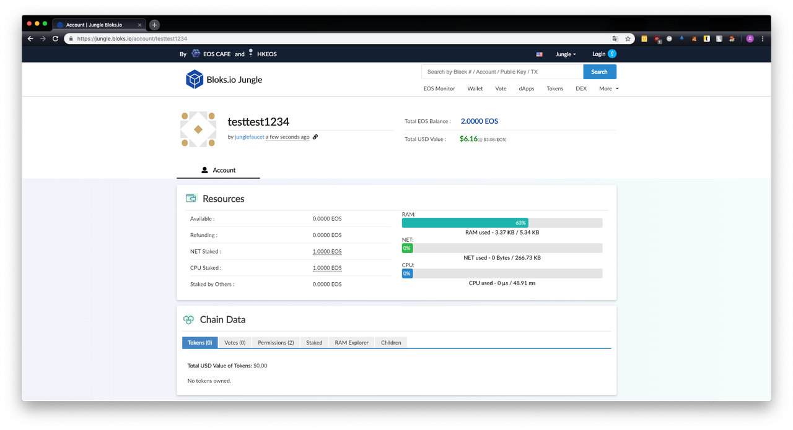Open the Children tab
This screenshot has width=793, height=430.
click(391, 343)
